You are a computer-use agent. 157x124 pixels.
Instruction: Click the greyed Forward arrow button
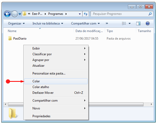click(x=15, y=14)
